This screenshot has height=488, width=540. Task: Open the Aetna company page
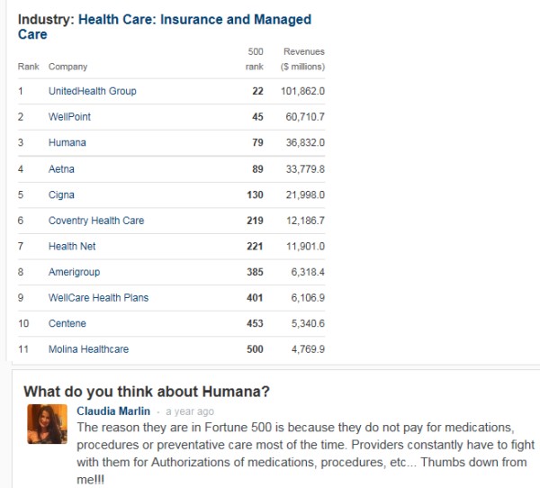61,168
